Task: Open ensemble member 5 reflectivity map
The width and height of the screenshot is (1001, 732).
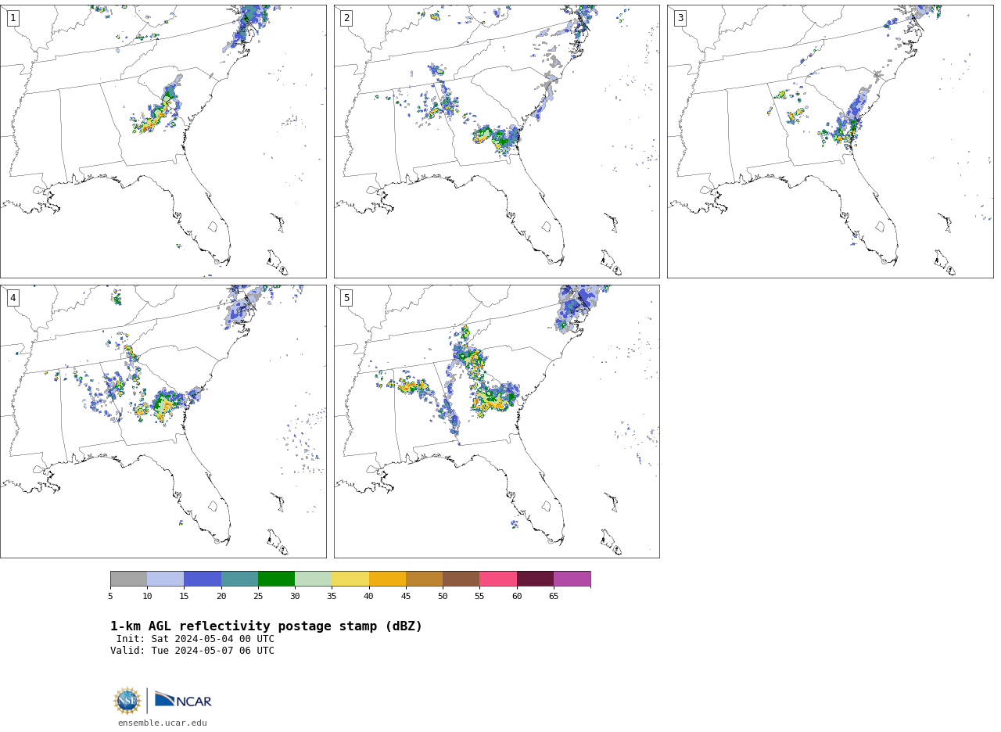Action: coord(497,422)
